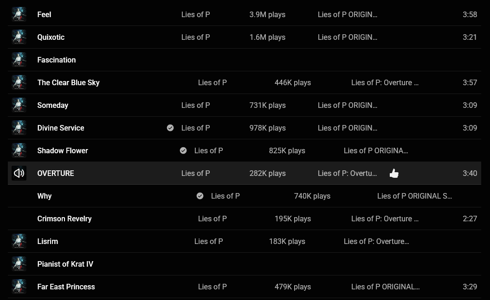Image resolution: width=490 pixels, height=300 pixels.
Task: Open album link in Far East Princess row
Action: coord(385,287)
